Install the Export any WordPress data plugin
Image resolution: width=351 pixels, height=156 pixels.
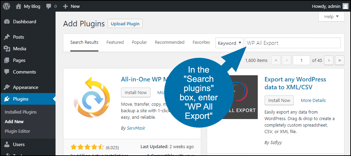[x=279, y=100]
